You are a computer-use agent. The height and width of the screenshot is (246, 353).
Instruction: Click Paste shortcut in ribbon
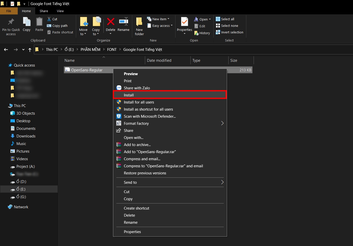(60, 32)
